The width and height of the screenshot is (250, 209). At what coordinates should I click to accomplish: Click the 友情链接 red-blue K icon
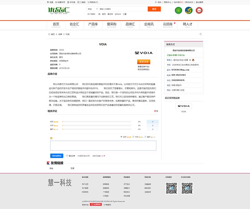click(48, 163)
